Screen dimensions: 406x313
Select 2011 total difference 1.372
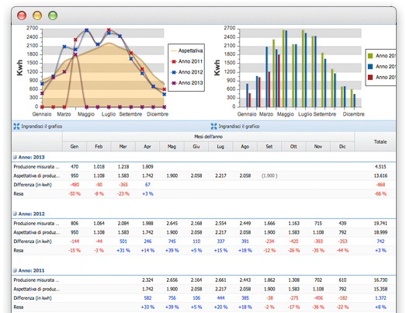pos(380,298)
